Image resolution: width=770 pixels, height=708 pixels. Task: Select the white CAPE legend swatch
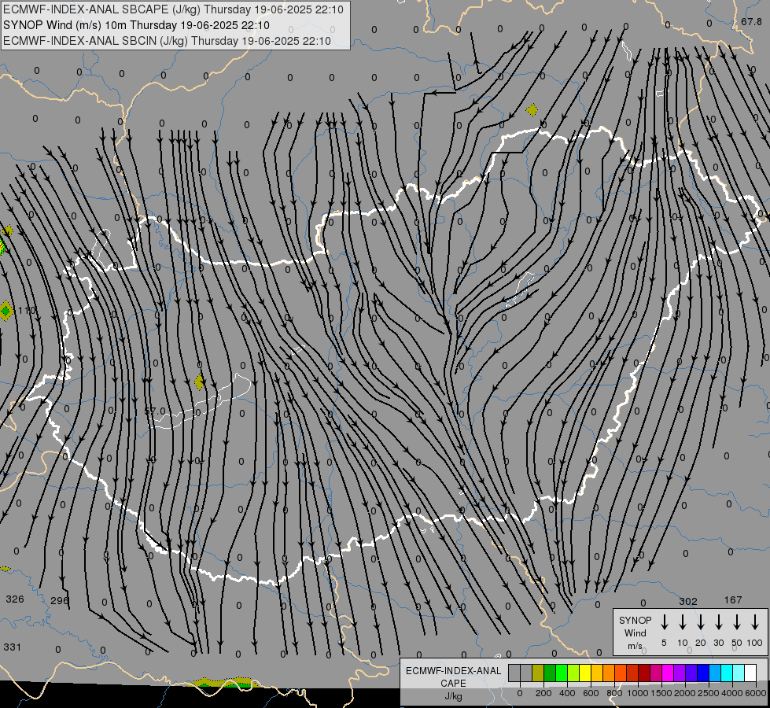[x=750, y=673]
